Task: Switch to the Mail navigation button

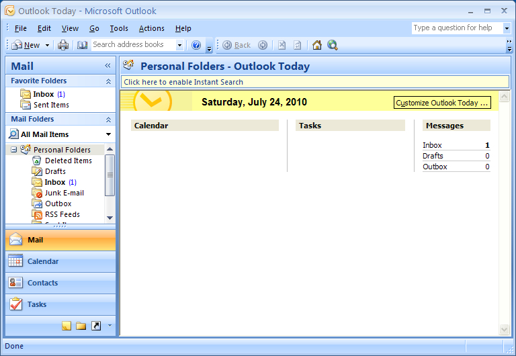Action: point(60,240)
